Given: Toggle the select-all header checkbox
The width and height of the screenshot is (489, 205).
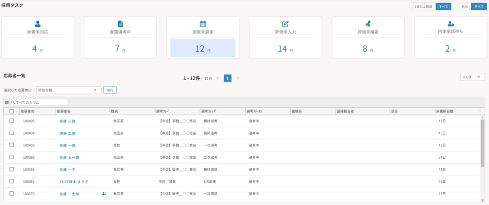Looking at the screenshot, I should pos(12,112).
